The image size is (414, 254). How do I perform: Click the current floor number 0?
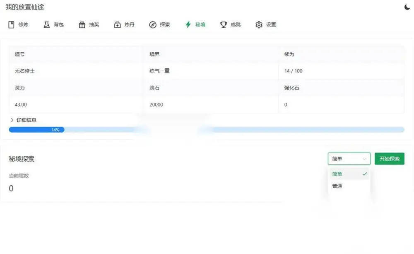click(x=11, y=189)
